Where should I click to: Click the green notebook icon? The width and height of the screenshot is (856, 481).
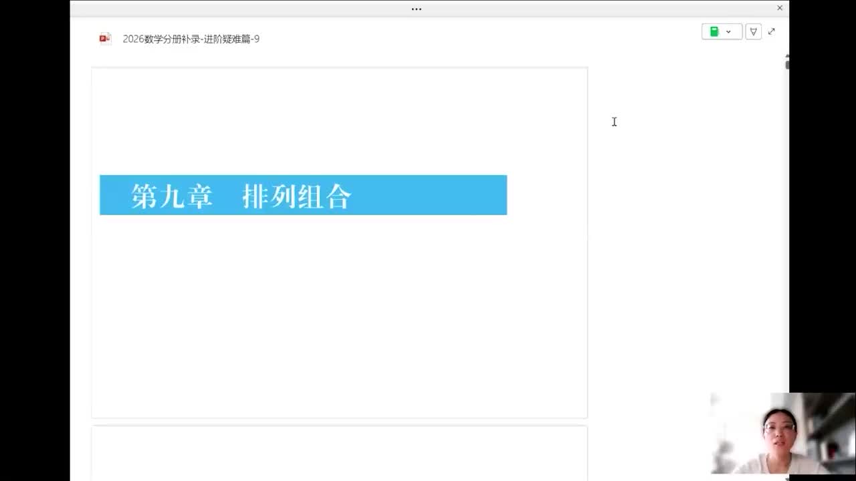(714, 31)
